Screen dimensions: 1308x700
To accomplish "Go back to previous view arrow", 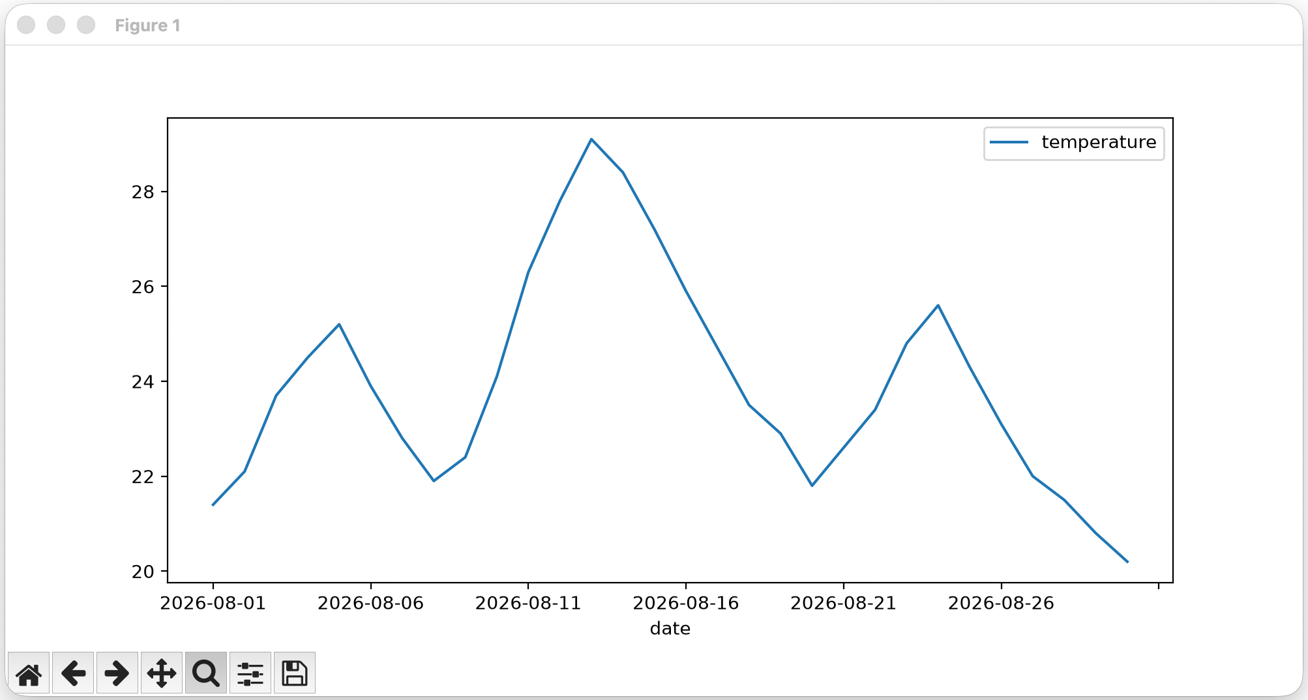I will click(73, 673).
